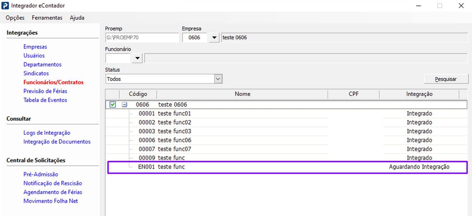Click the 'Aguardando Integração' status text
The width and height of the screenshot is (472, 216).
[419, 167]
